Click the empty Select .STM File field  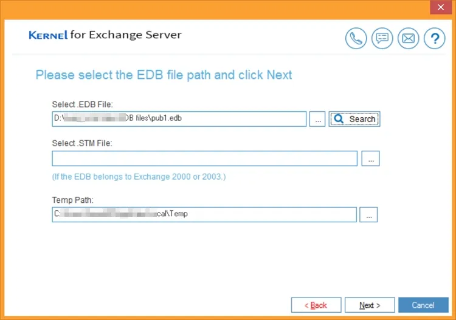click(205, 158)
